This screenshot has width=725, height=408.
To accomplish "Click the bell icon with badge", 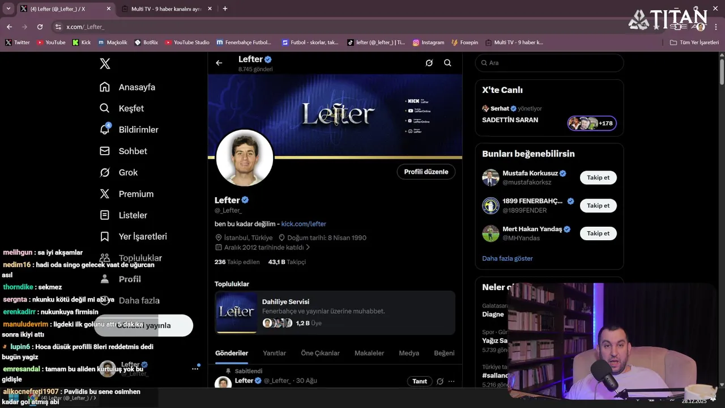I will [x=105, y=130].
